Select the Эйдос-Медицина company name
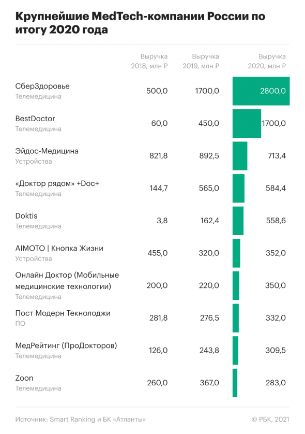 point(47,151)
